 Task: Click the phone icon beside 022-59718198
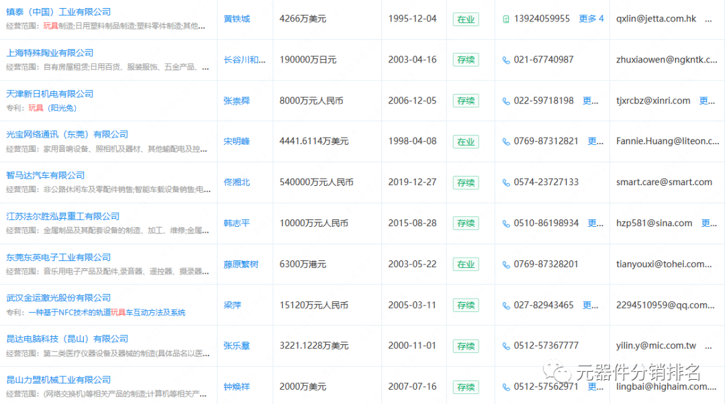[506, 101]
